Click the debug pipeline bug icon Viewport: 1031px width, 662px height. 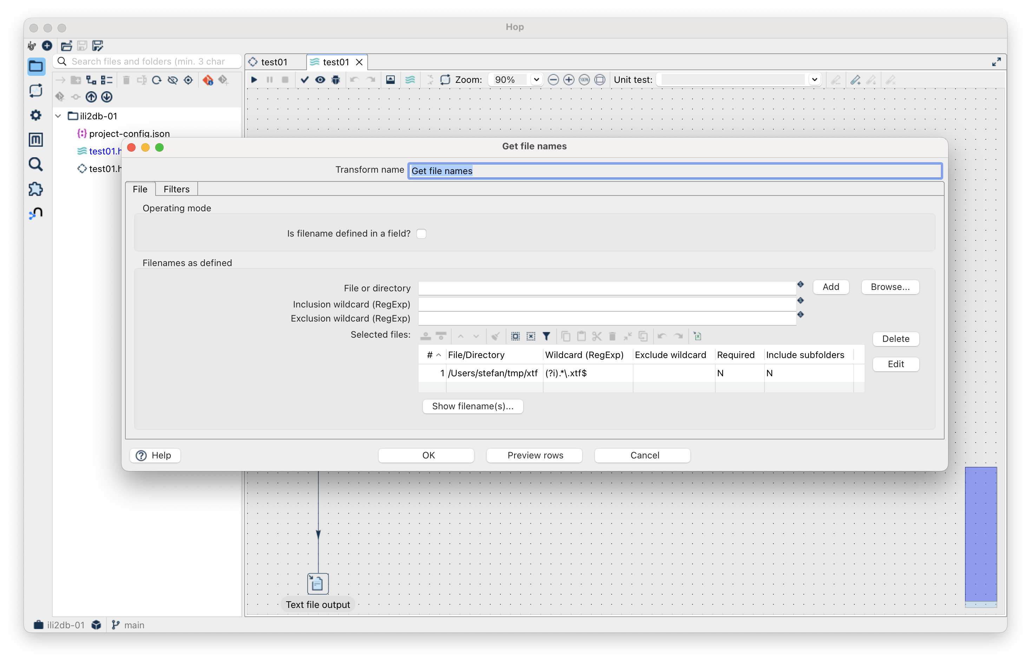click(x=336, y=80)
